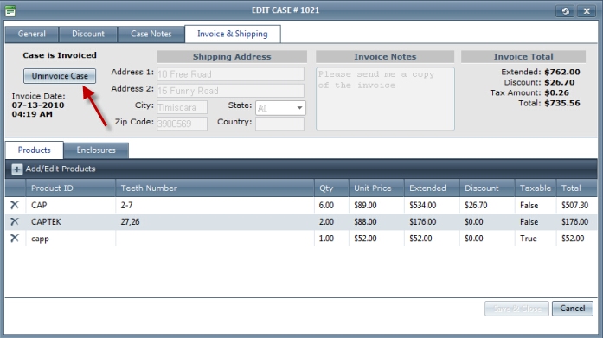Remove the capp product row
This screenshot has height=338, width=603.
15,238
